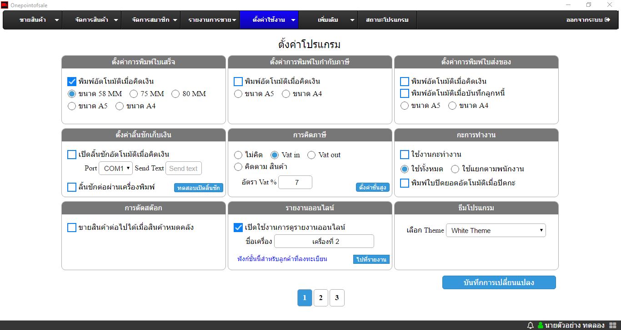Select ใช้ทั้งหมด shift radio option

coord(405,169)
